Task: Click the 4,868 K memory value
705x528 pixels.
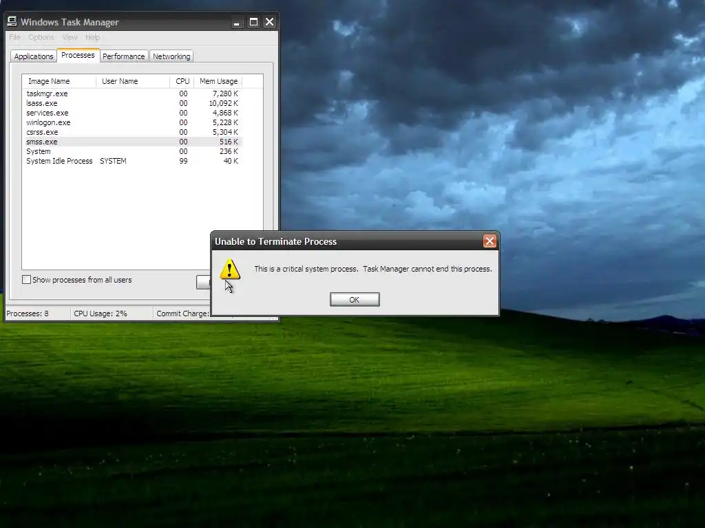Action: tap(225, 113)
